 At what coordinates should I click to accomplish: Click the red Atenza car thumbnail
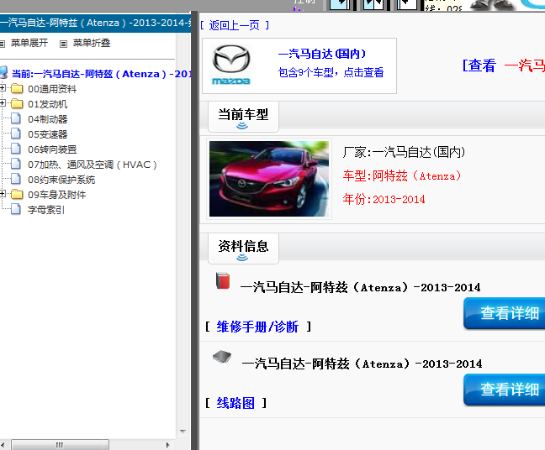[x=269, y=179]
